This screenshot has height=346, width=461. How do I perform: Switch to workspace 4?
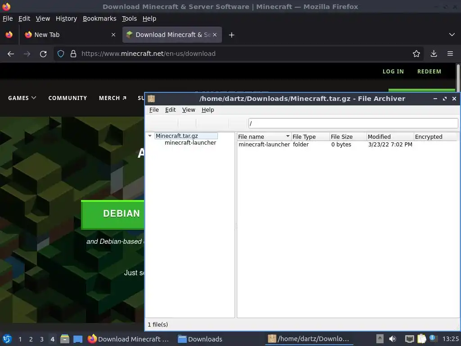pos(52,339)
